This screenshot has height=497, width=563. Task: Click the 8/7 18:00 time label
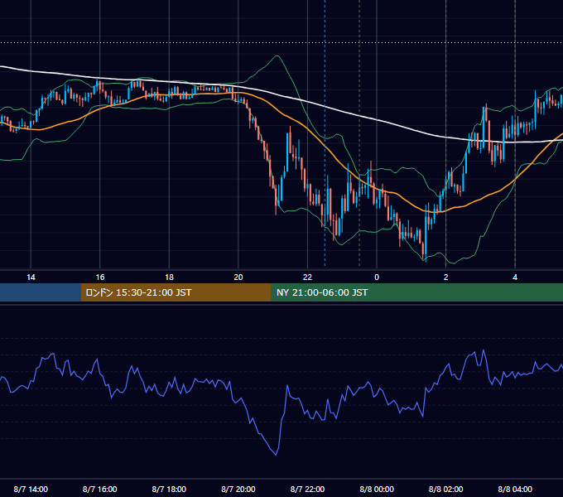[169, 489]
